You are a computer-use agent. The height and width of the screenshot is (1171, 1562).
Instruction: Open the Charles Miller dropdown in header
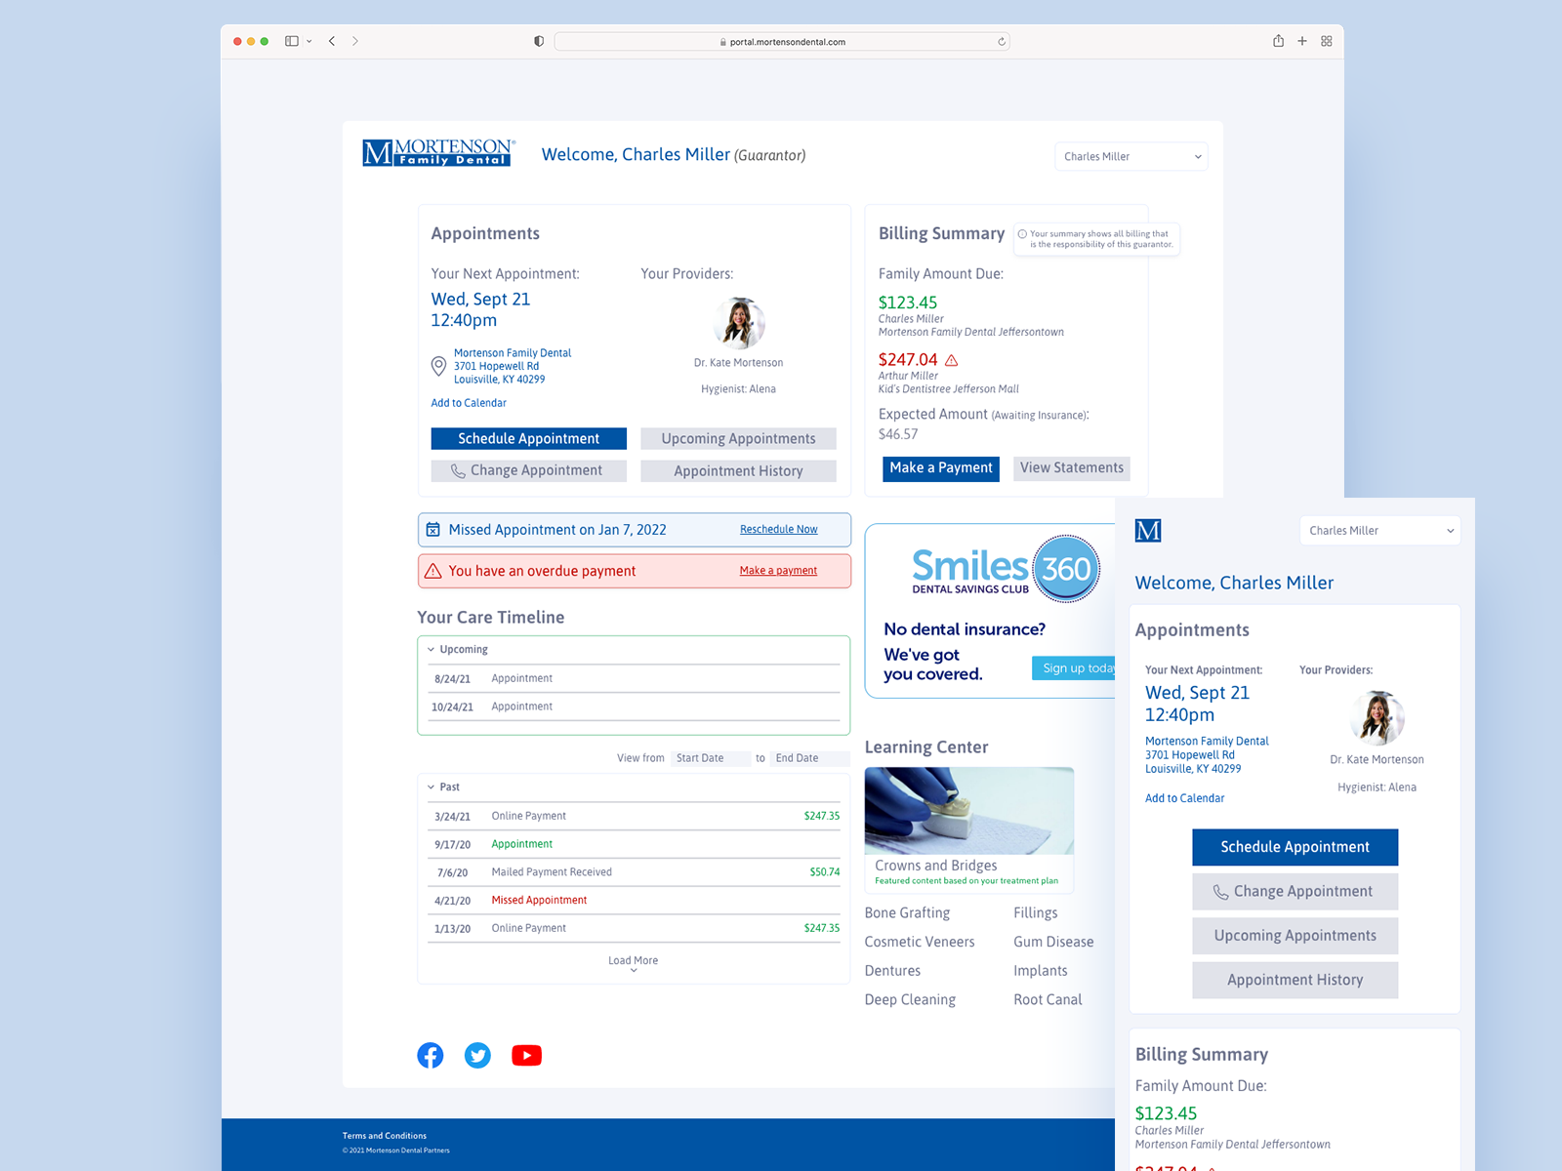tap(1131, 156)
